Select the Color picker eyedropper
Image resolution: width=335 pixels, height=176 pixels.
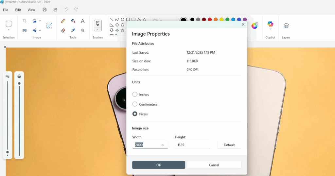[73, 30]
